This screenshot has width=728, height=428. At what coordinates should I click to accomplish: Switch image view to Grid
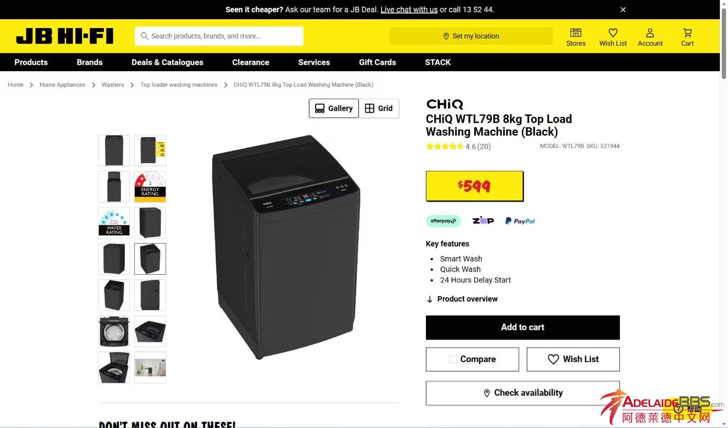tap(379, 108)
